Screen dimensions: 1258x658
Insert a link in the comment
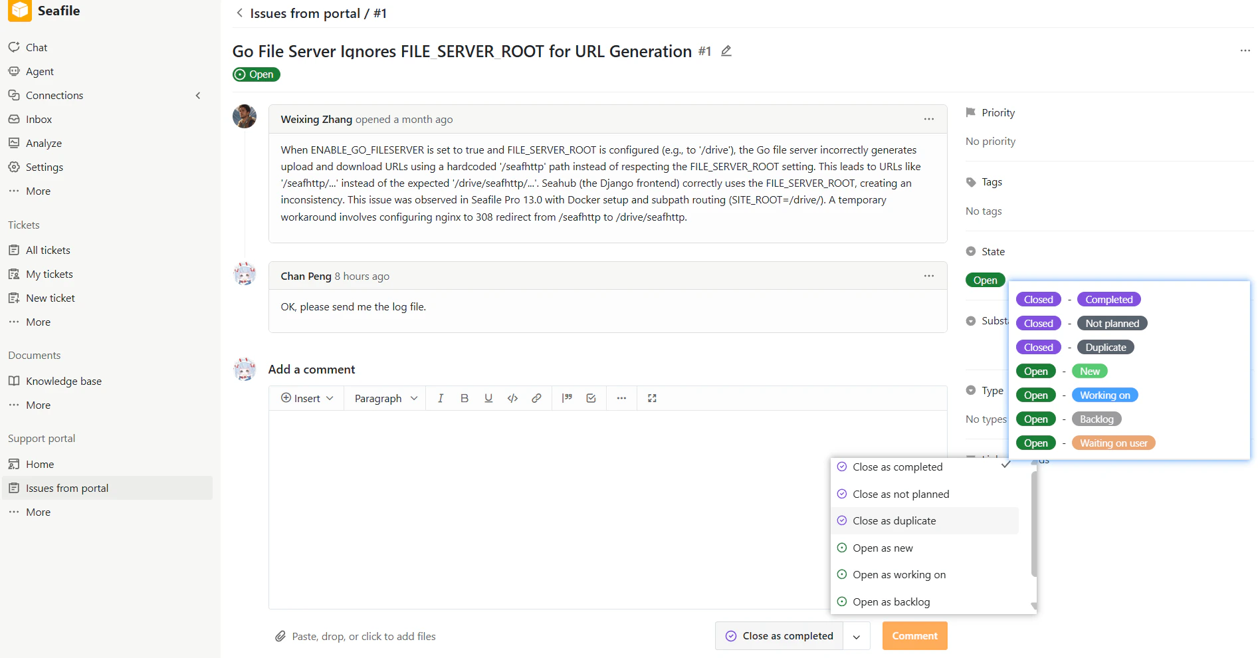coord(536,398)
